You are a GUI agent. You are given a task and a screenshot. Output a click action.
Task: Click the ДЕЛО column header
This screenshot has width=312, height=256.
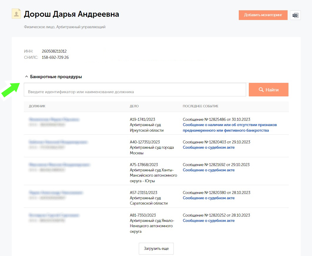(x=134, y=106)
